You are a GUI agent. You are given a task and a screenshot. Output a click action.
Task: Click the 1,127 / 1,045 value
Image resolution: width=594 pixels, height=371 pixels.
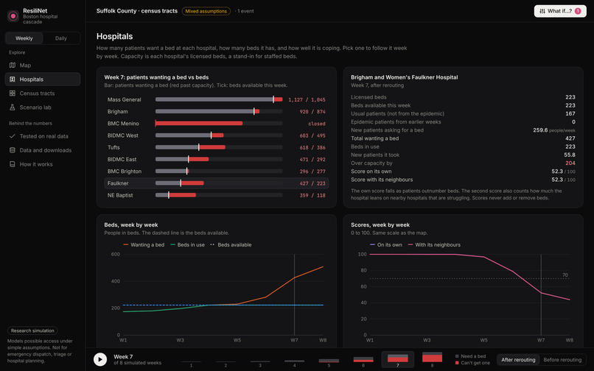pos(307,99)
